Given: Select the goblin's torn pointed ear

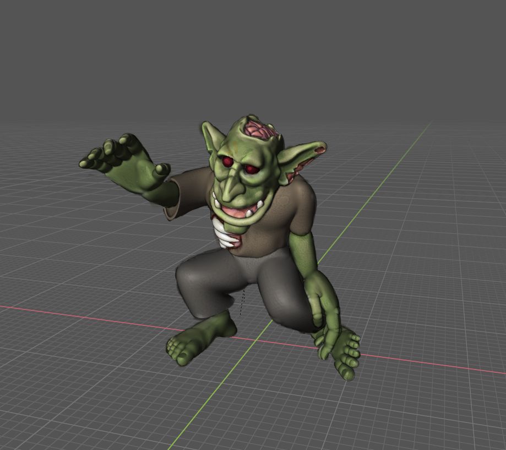Looking at the screenshot, I should 303,156.
